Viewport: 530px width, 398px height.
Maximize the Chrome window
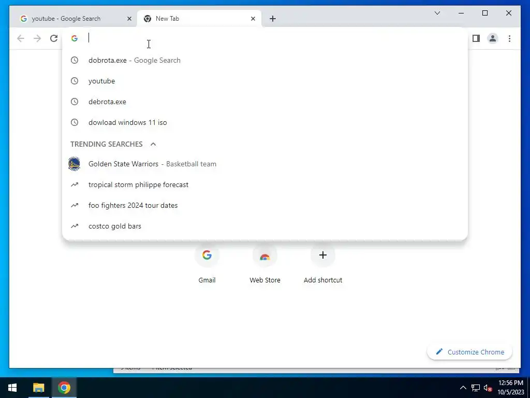[484, 13]
